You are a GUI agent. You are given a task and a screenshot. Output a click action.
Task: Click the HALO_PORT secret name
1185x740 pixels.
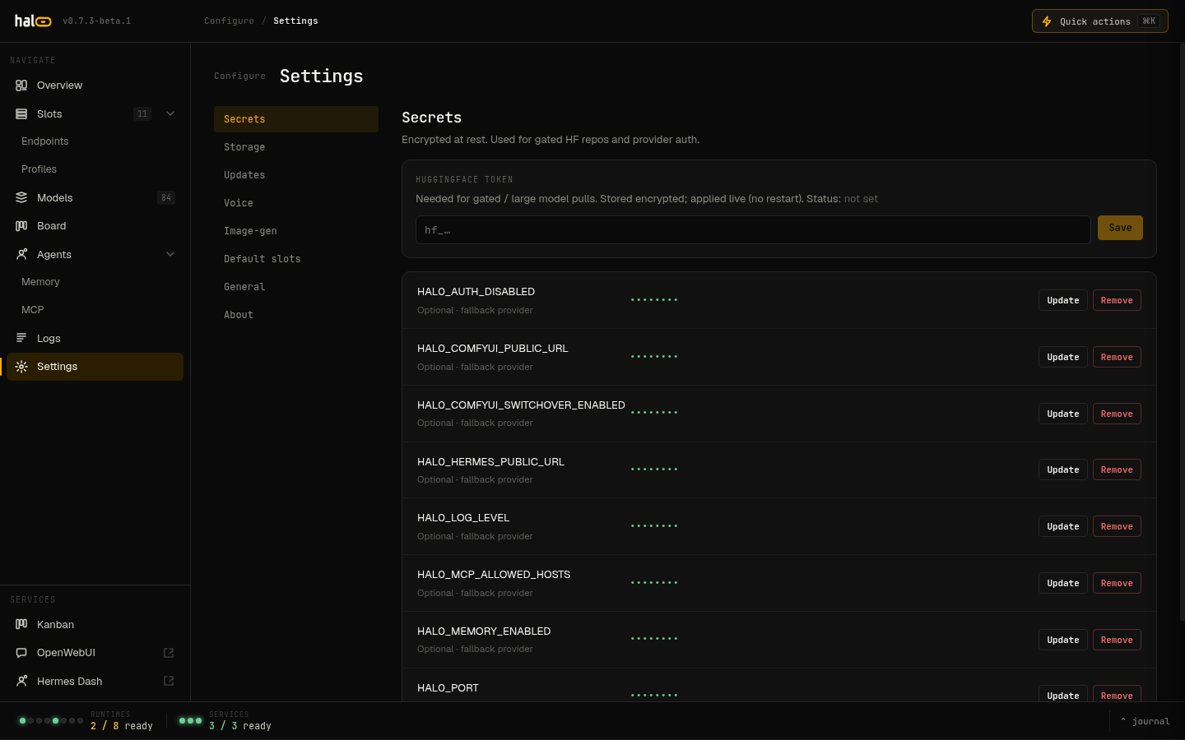[448, 688]
